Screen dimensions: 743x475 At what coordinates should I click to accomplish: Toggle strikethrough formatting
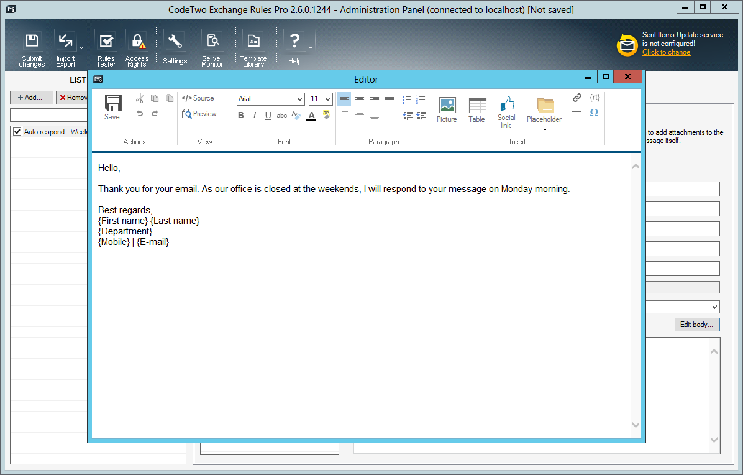click(282, 115)
